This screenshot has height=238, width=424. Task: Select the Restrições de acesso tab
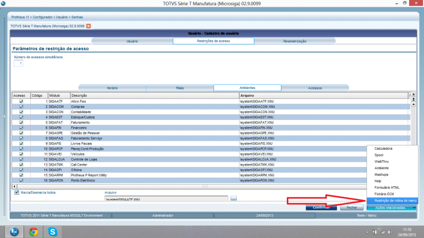[214, 41]
